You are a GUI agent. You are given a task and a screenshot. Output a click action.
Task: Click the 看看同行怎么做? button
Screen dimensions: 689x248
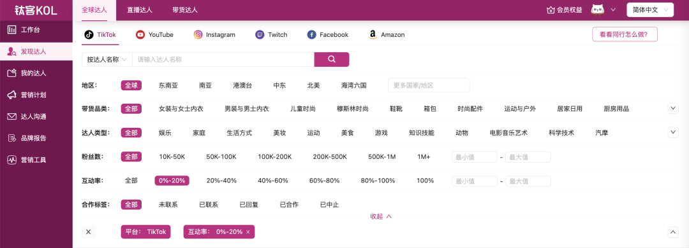[625, 34]
